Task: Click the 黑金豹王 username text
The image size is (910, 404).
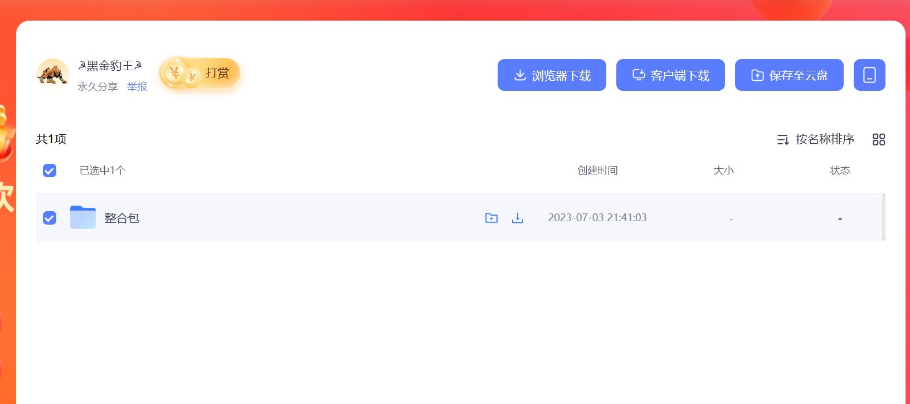Action: click(110, 66)
